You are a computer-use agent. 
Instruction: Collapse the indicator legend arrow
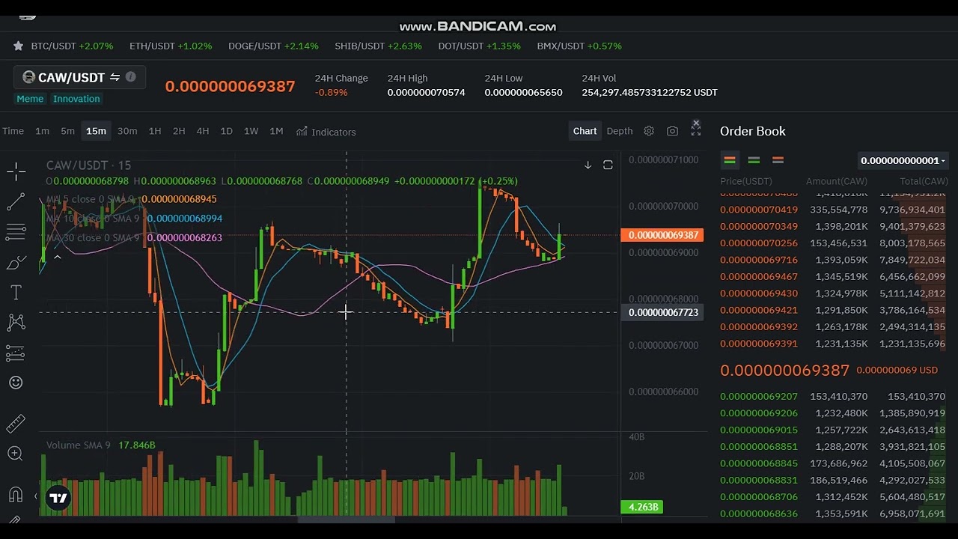[x=57, y=257]
